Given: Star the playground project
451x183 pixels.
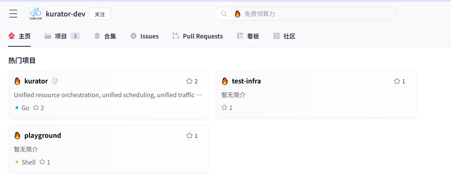Looking at the screenshot, I should (x=192, y=136).
